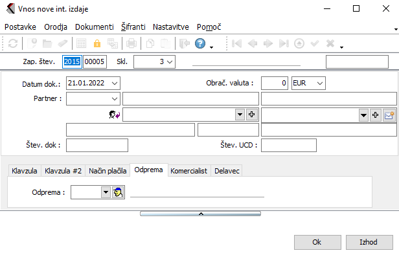399x255 pixels.
Task: Open the Orodja menu
Action: (x=56, y=27)
